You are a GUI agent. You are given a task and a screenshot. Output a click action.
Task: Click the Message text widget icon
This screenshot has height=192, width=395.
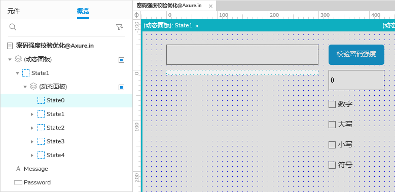[x=18, y=169]
